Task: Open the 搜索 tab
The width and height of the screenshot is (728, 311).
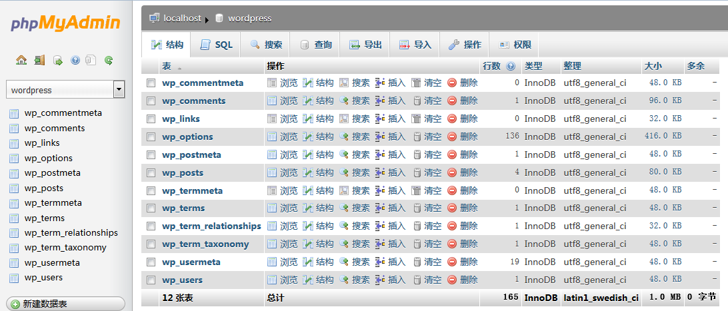Action: click(x=265, y=45)
